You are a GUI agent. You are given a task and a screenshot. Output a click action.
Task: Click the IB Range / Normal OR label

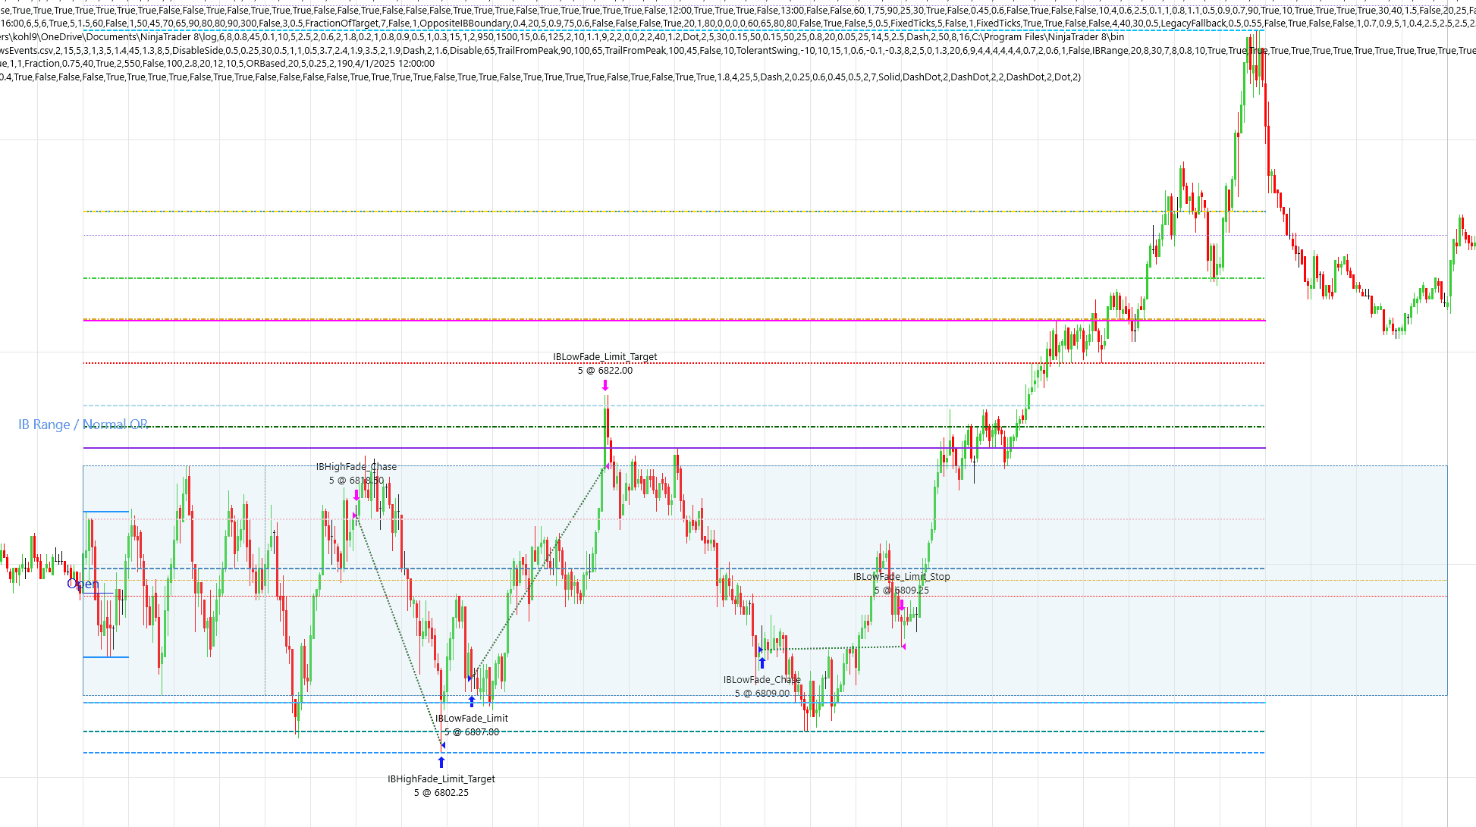[82, 424]
